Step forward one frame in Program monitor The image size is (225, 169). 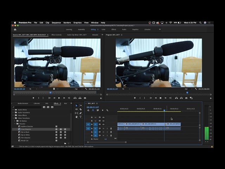pyautogui.click(x=166, y=98)
